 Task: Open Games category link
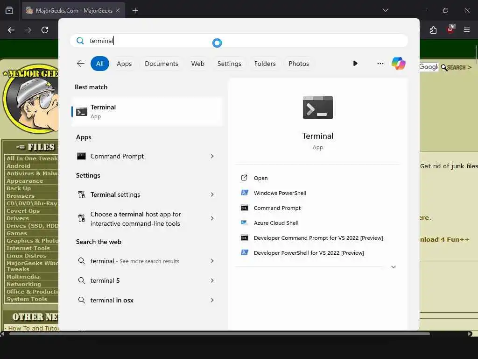pyautogui.click(x=17, y=233)
